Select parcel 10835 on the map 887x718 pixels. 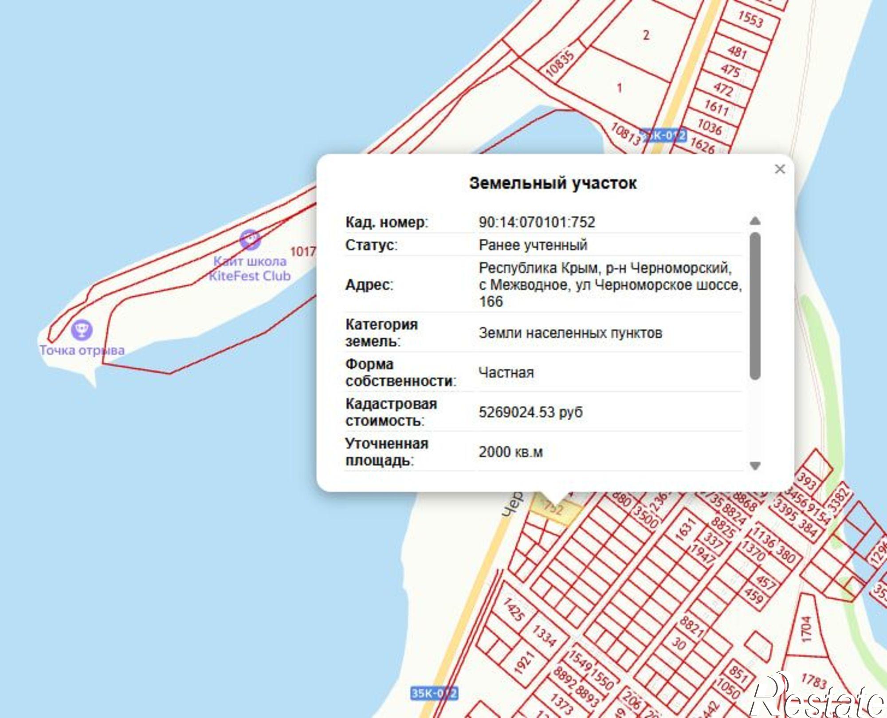pos(560,64)
